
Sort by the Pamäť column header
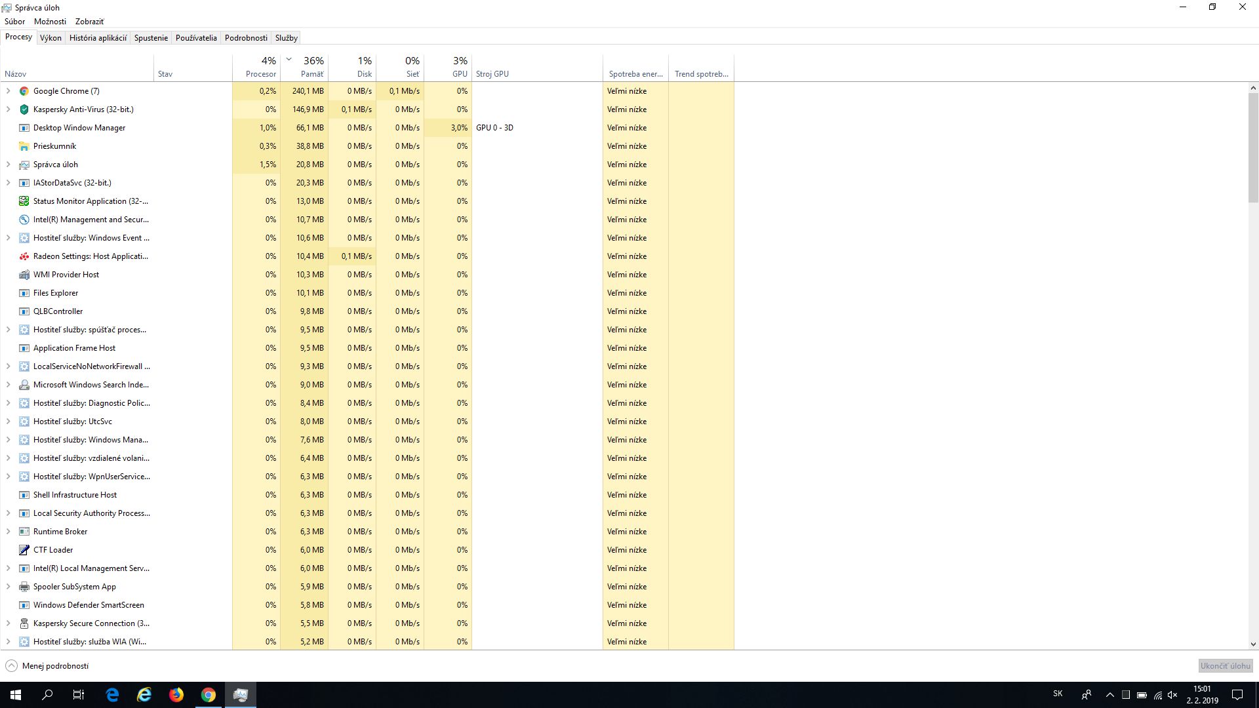(x=311, y=73)
